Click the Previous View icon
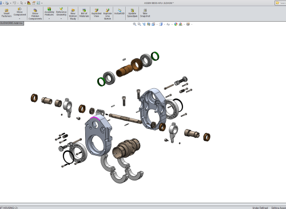 (144, 24)
